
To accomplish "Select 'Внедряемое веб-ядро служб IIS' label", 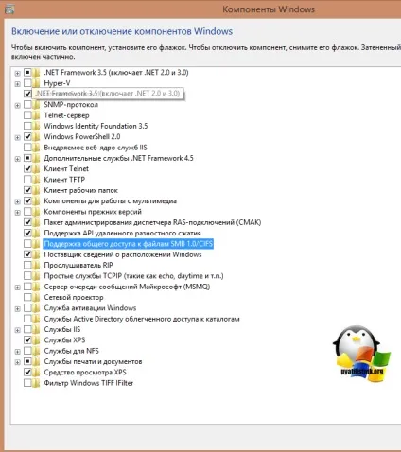I will [96, 148].
